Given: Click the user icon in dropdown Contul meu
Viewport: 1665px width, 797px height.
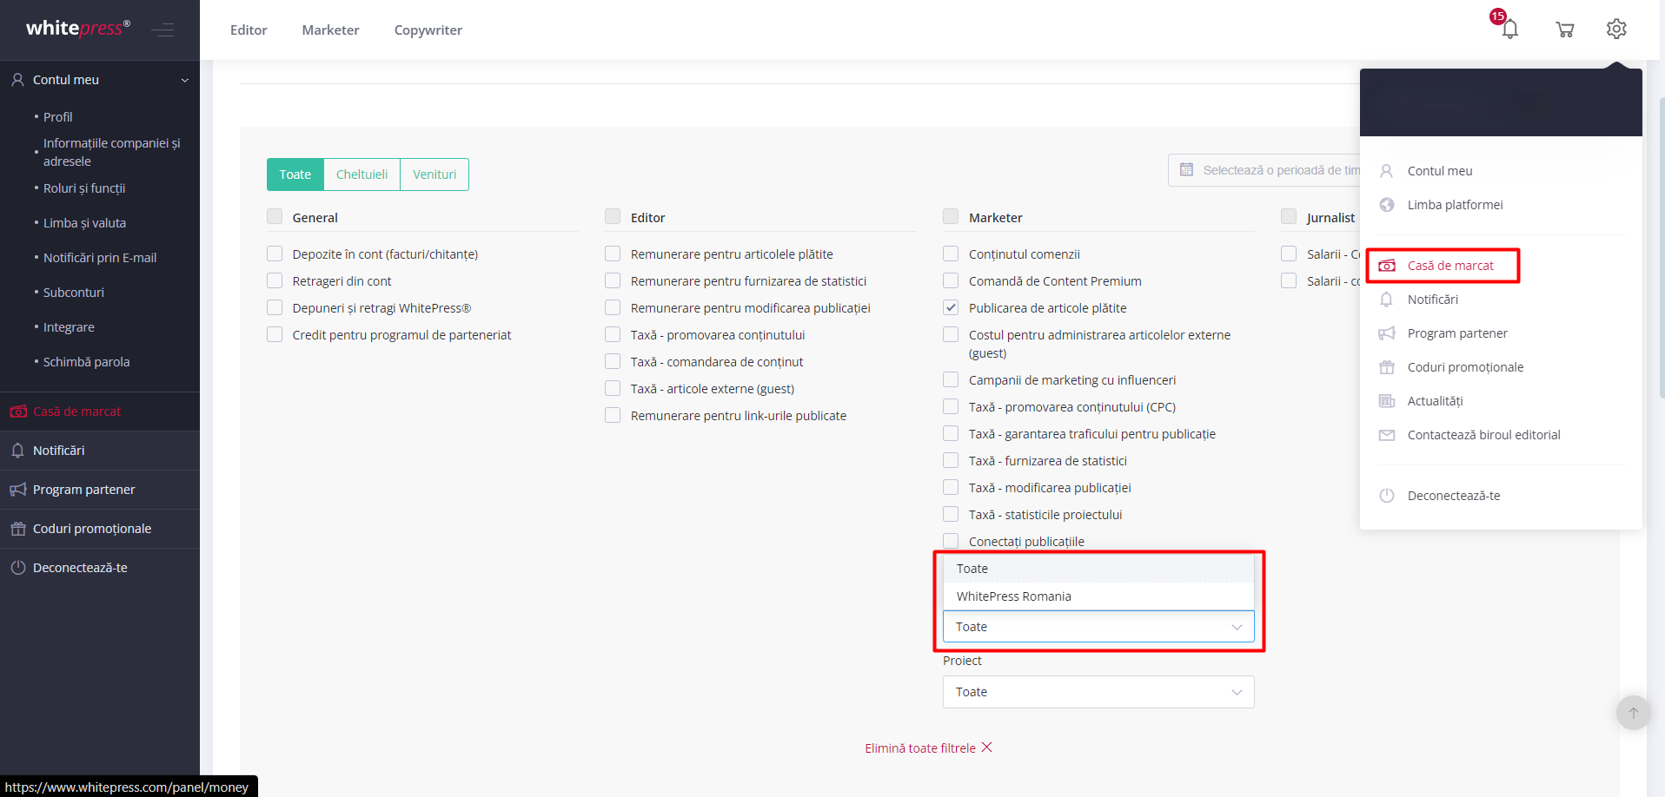Looking at the screenshot, I should click(1387, 171).
